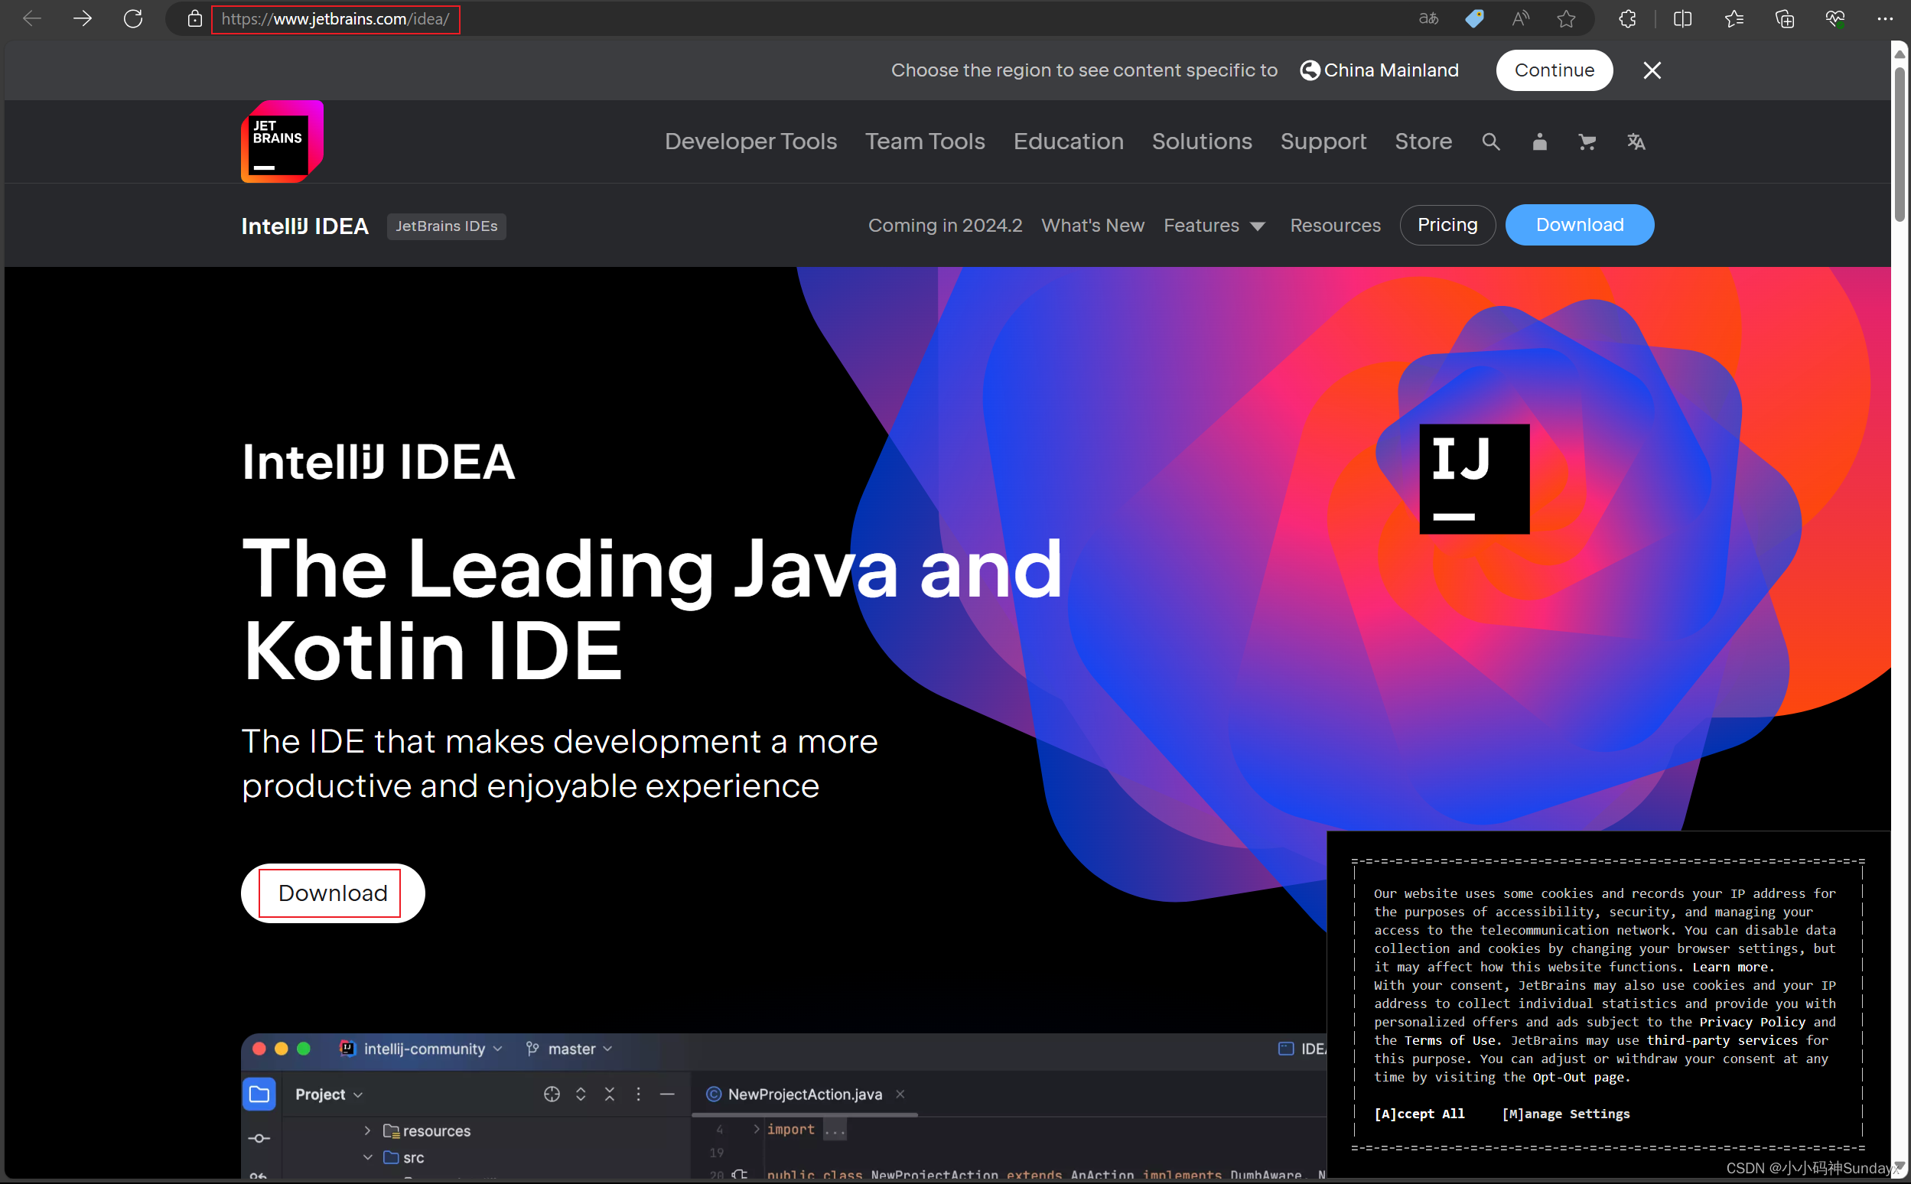The image size is (1911, 1184).
Task: Open browser Settings and more menu
Action: (1884, 19)
